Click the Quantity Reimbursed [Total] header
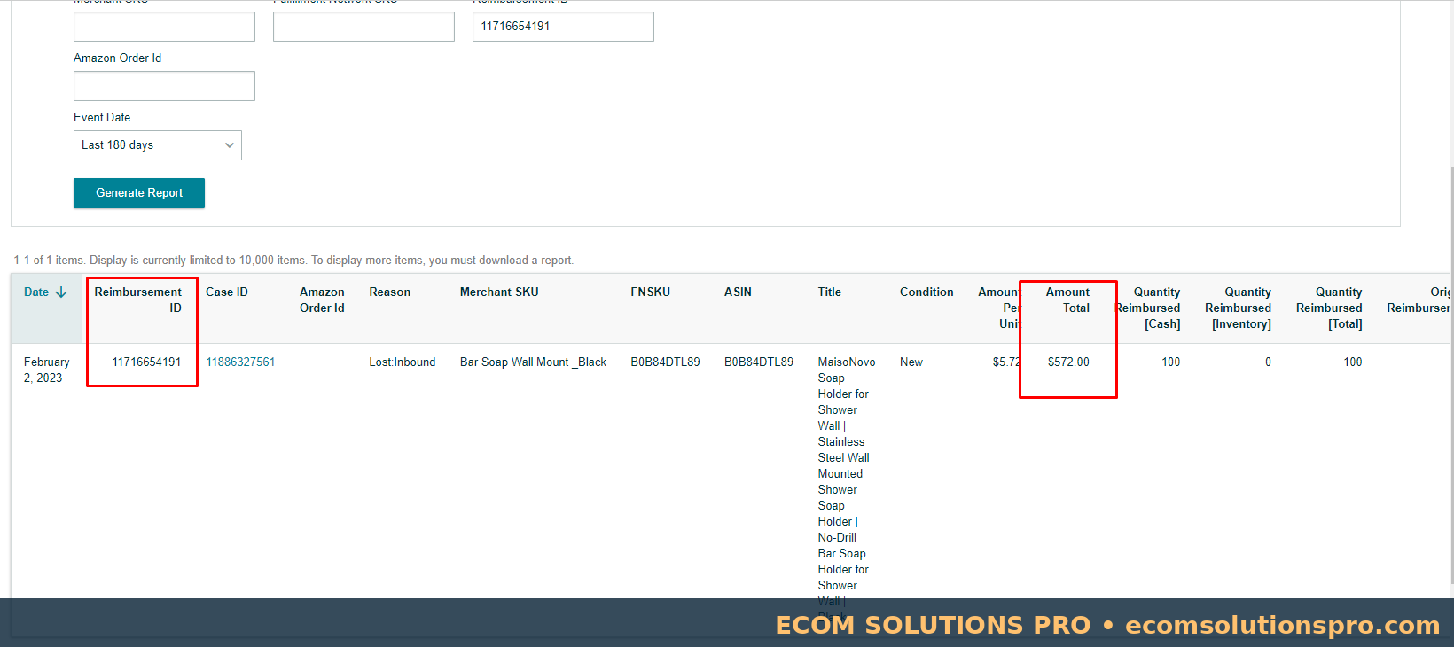Viewport: 1454px width, 647px height. 1329,308
